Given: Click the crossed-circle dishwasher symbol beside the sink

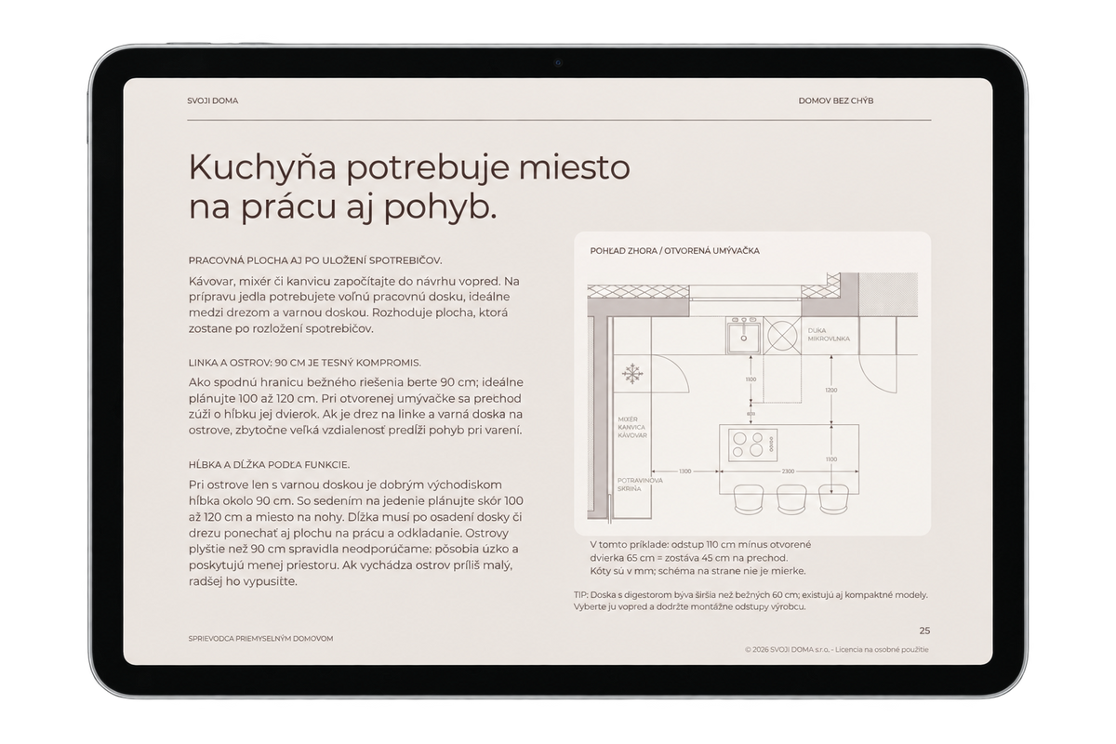Looking at the screenshot, I should pos(783,334).
